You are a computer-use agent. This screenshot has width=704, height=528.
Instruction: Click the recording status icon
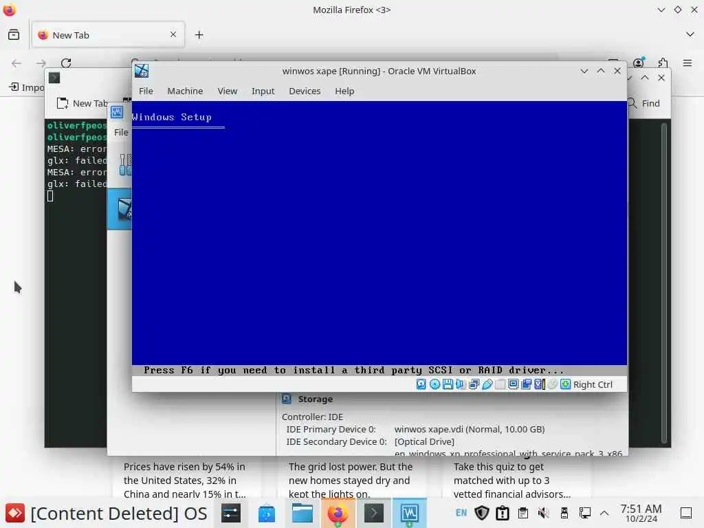pyautogui.click(x=526, y=384)
